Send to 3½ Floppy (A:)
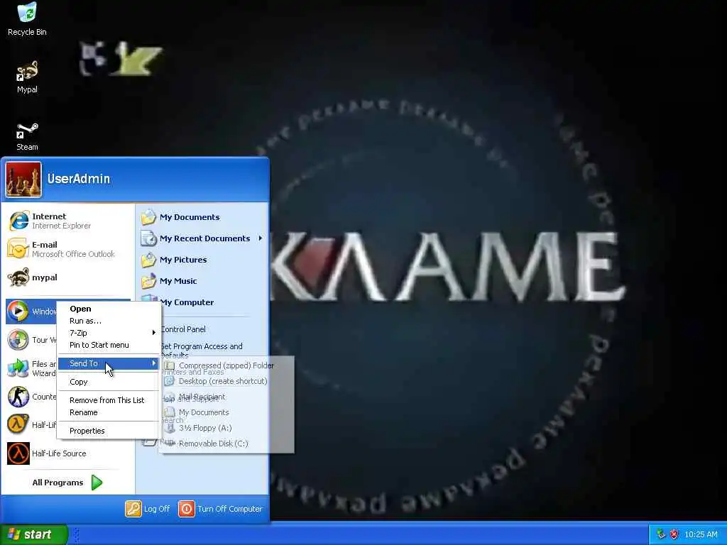Screen dimensions: 727x545 226,428
